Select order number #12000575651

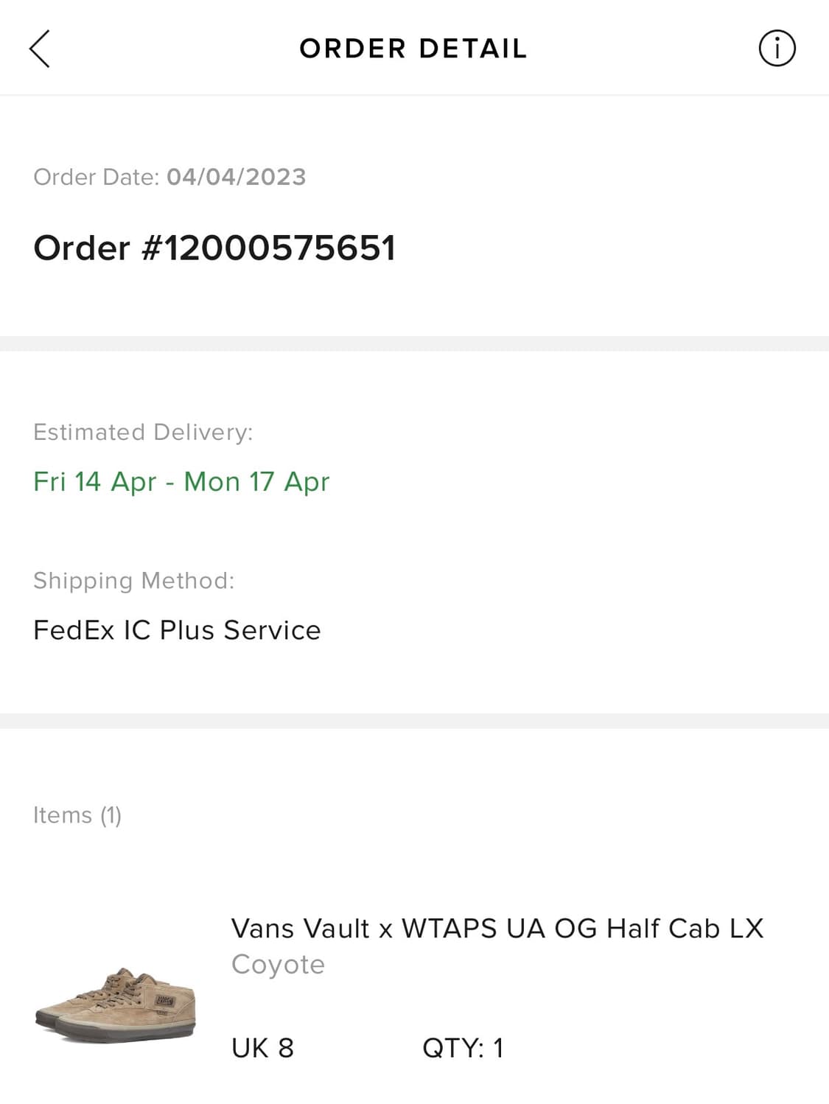(x=268, y=248)
